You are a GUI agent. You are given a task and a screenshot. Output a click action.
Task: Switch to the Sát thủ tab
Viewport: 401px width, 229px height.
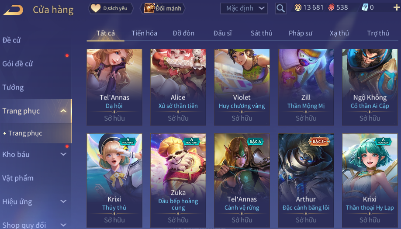tap(261, 33)
